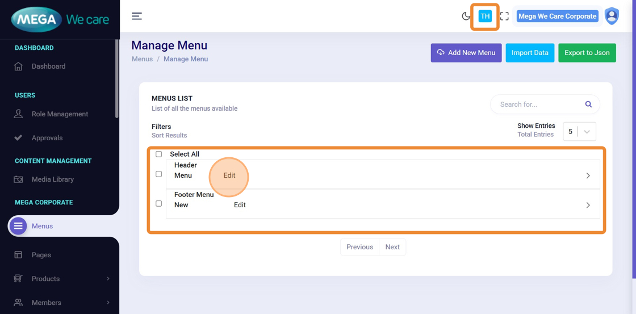
Task: Open Pages in the sidebar
Action: pos(41,255)
